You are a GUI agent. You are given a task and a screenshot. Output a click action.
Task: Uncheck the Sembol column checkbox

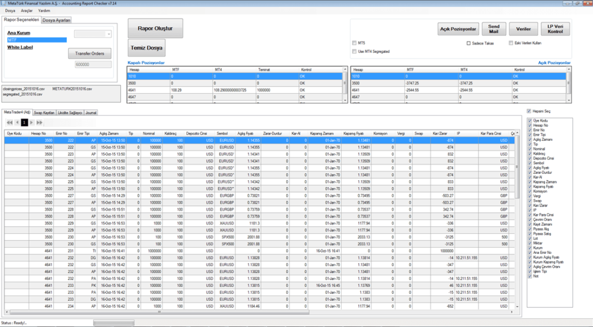530,163
